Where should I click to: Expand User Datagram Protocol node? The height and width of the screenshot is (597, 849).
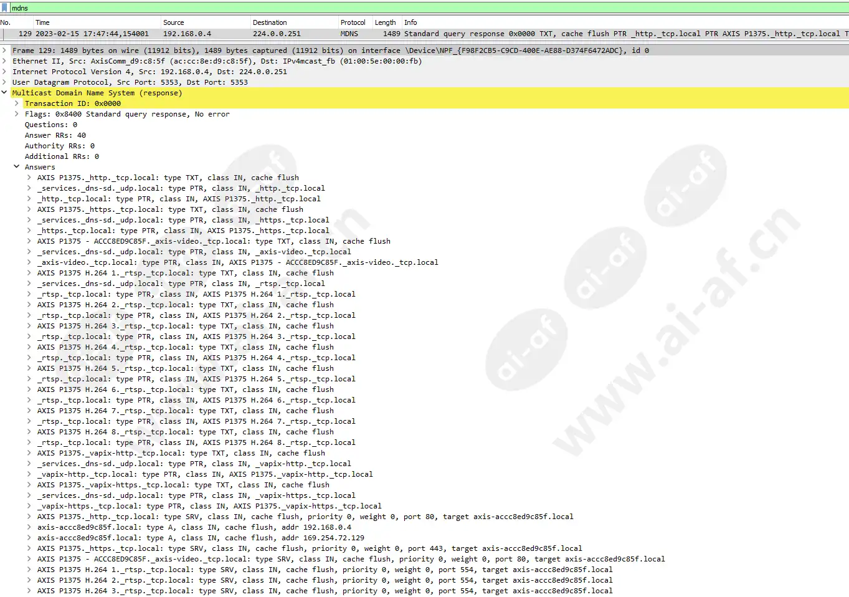5,82
